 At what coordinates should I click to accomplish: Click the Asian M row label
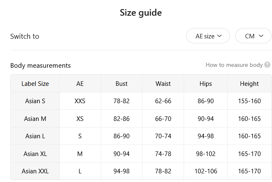click(35, 119)
